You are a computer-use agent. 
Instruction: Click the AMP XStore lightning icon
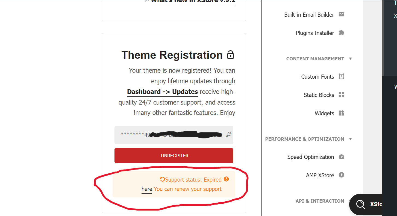pos(341,175)
